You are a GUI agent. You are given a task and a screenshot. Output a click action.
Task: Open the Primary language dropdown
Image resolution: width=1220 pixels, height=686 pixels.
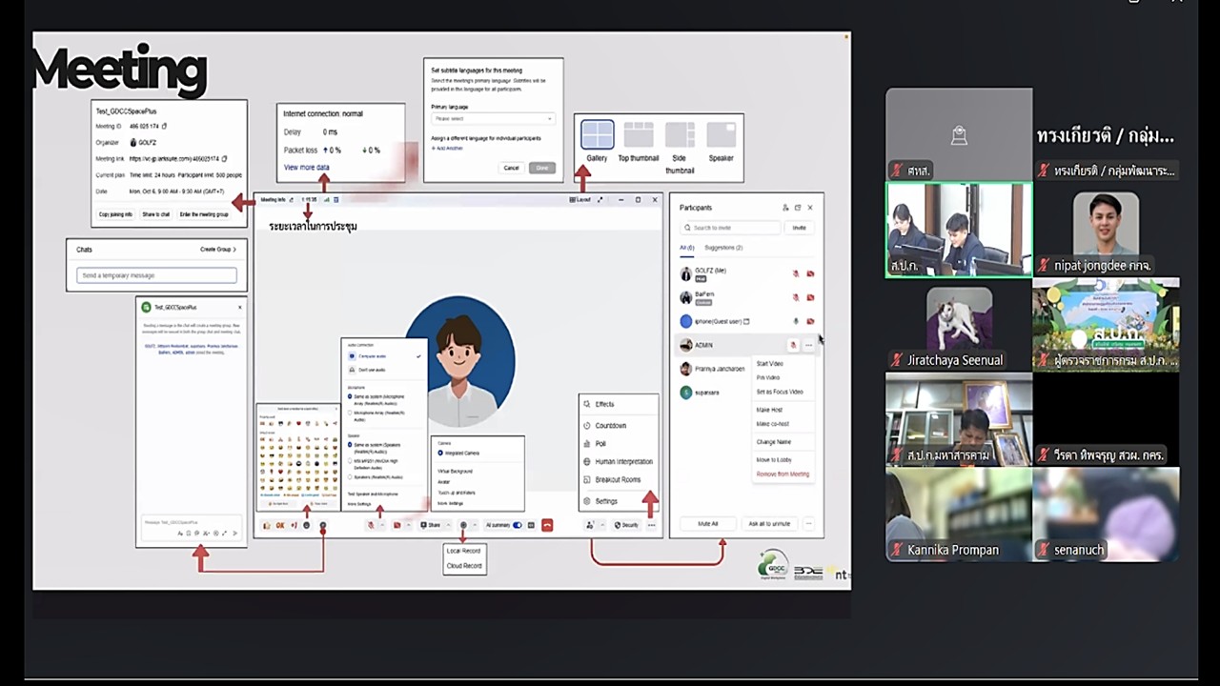click(493, 119)
